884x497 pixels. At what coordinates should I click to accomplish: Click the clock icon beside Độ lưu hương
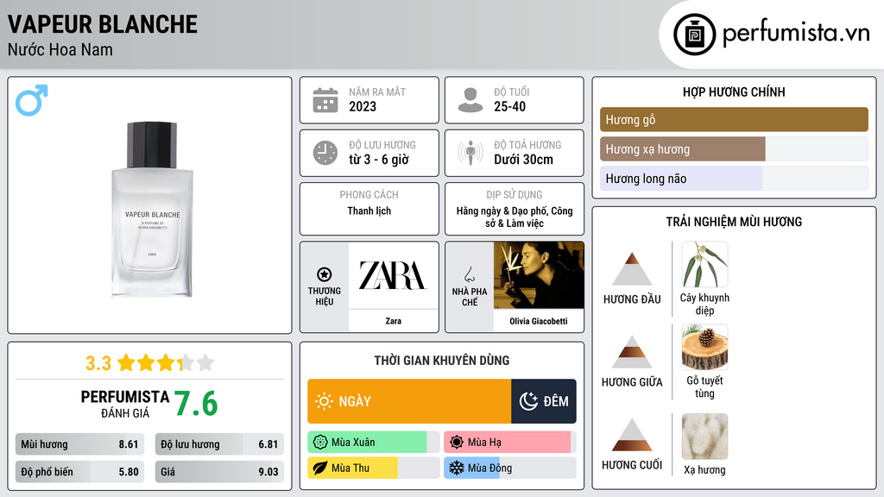click(x=325, y=153)
